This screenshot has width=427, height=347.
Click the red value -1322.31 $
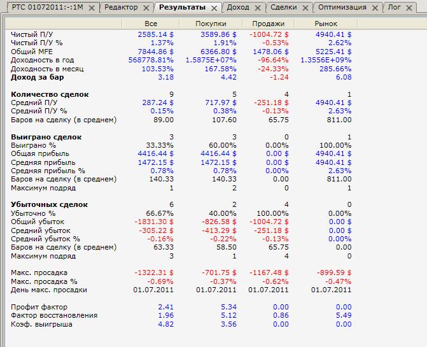pyautogui.click(x=154, y=273)
